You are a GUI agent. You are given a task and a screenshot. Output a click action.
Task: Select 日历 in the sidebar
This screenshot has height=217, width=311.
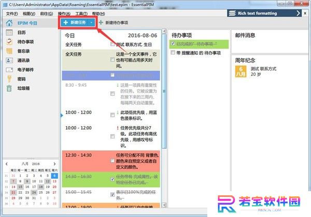click(x=21, y=33)
